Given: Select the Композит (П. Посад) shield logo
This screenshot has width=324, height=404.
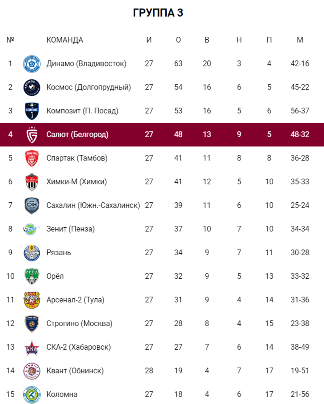Looking at the screenshot, I should pos(32,111).
